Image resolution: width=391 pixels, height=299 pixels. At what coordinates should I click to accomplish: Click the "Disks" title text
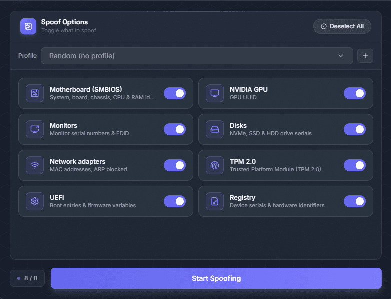238,125
